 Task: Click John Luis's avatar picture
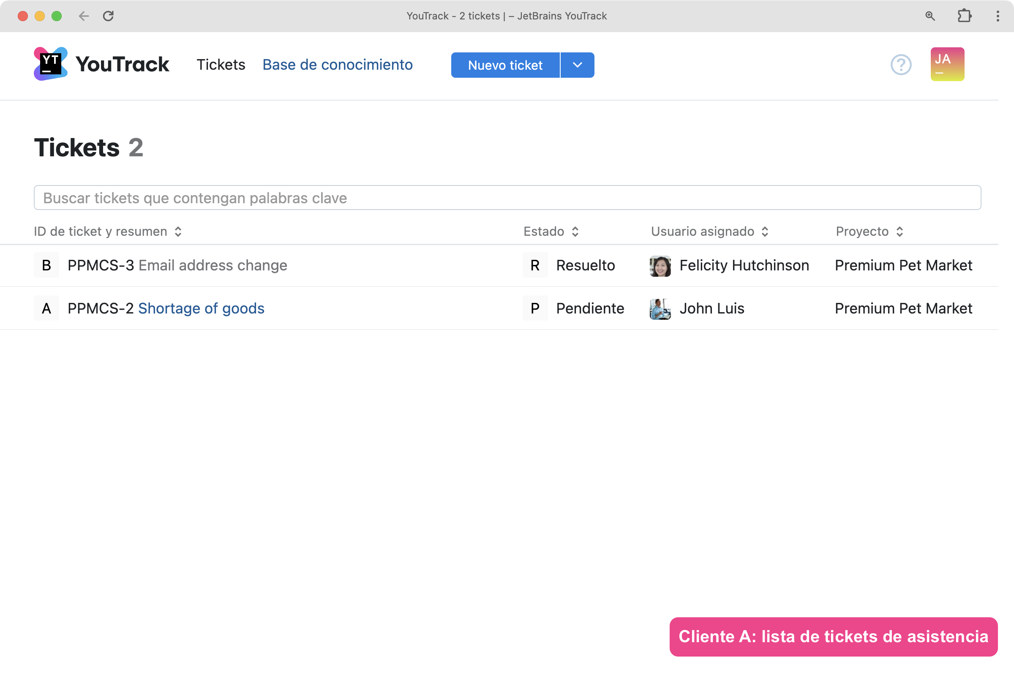[660, 309]
